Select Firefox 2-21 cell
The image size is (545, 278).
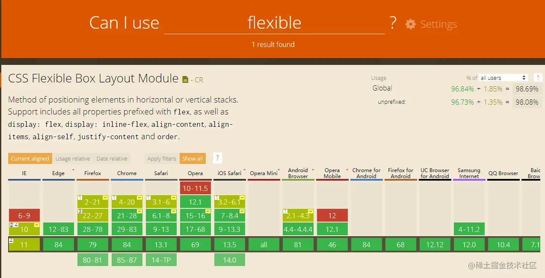point(93,202)
